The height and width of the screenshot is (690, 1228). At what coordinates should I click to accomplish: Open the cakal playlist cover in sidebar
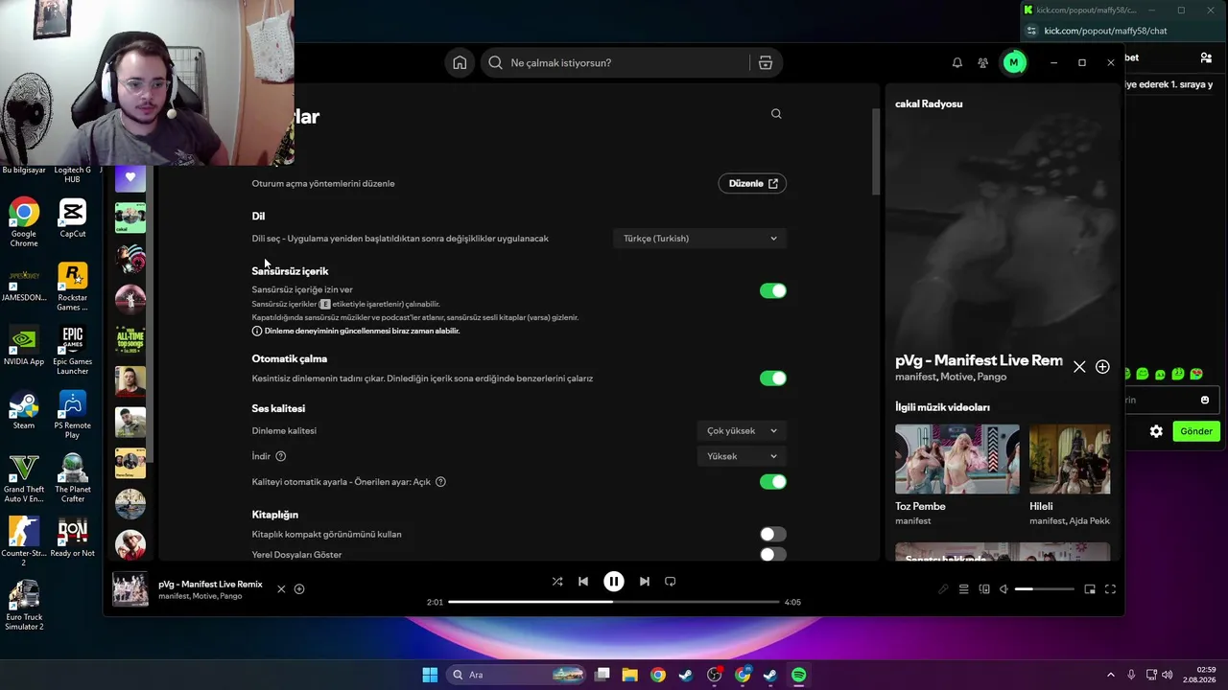click(x=130, y=218)
